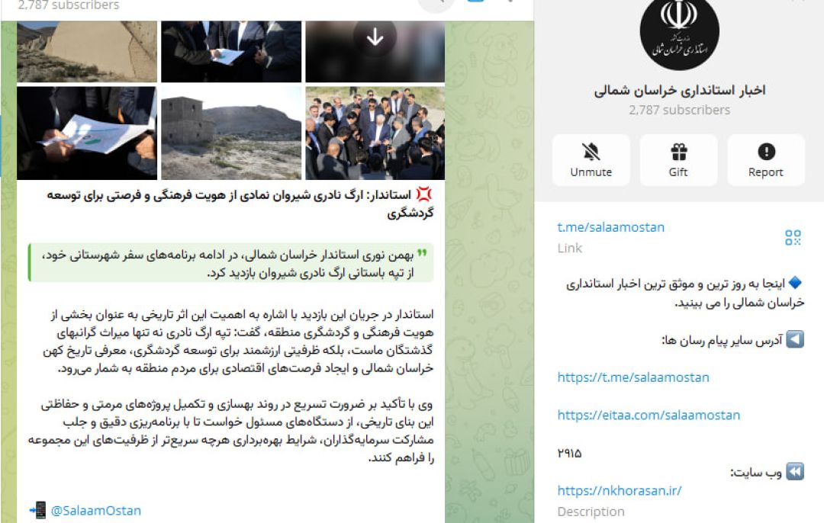
Task: Show QR code for channel link
Action: point(793,237)
